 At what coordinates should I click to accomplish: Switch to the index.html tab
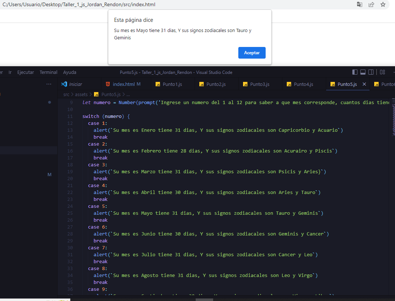click(x=126, y=84)
